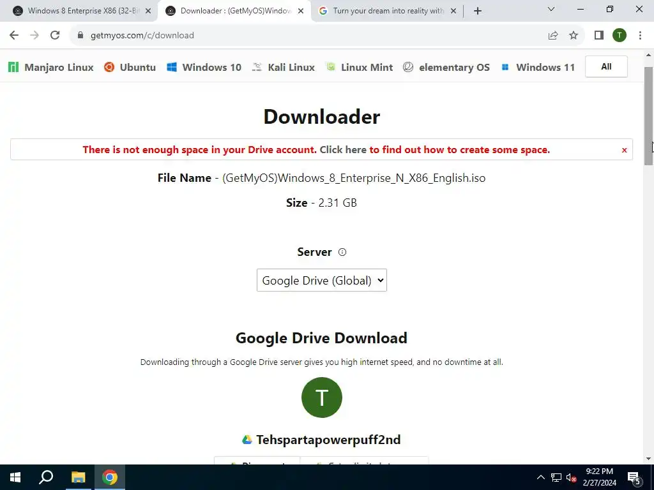
Task: Open the tab search chevron
Action: click(551, 9)
